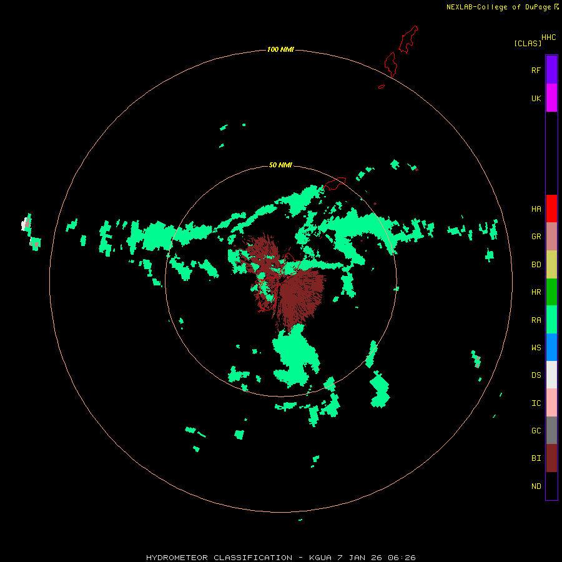The image size is (562, 562).
Task: Click the DS legend label
Action: (536, 375)
